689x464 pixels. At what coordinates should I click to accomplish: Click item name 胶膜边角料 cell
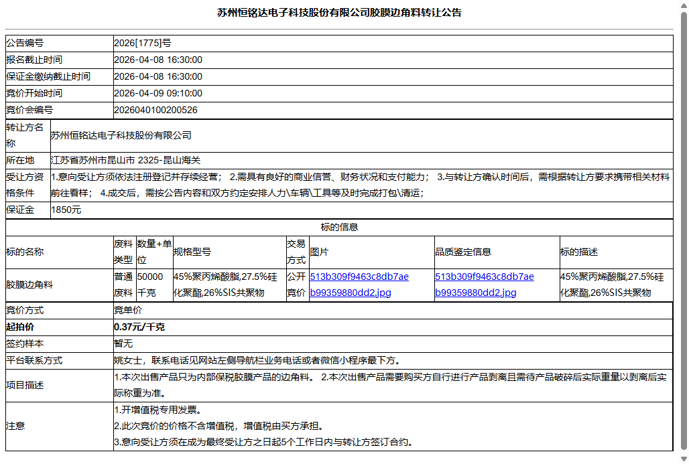point(60,285)
